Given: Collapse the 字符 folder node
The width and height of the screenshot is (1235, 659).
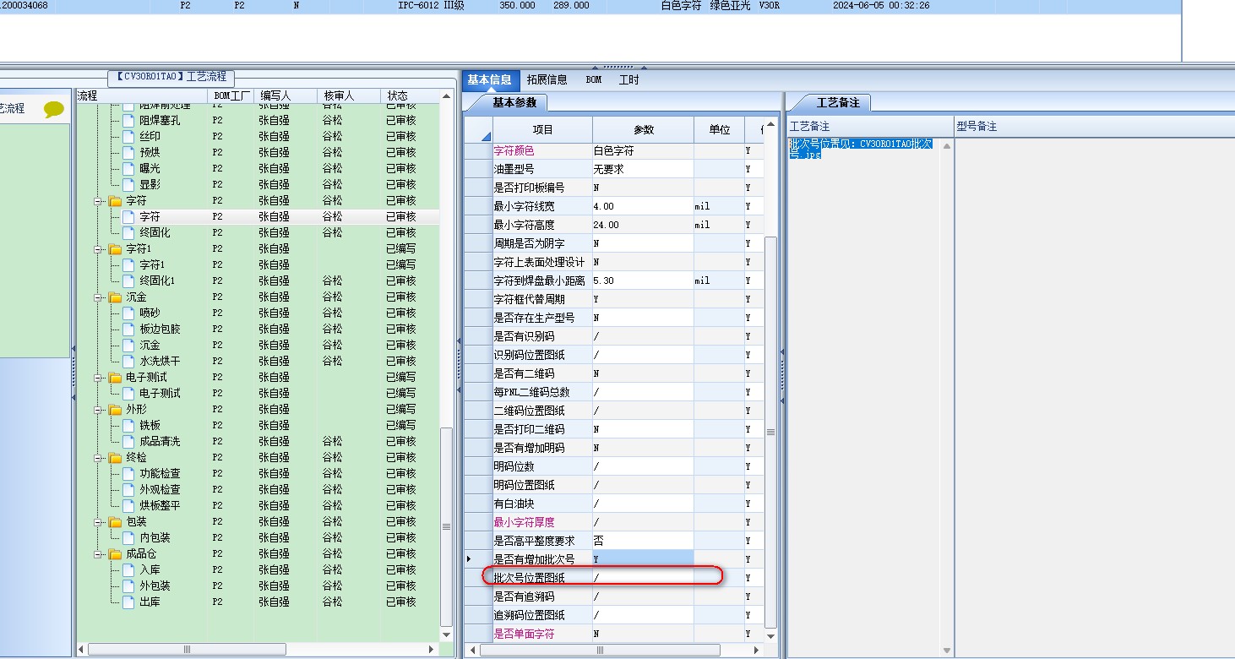Looking at the screenshot, I should pyautogui.click(x=98, y=201).
